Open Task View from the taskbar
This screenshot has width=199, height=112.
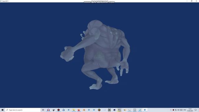(43, 110)
